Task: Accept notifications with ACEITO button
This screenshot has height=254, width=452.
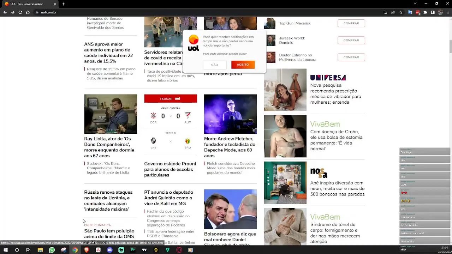Action: 243,65
